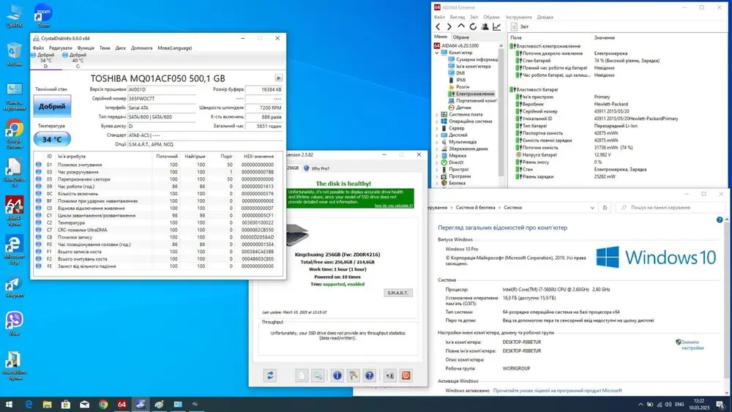This screenshot has height=412, width=732.
Task: Open Telegram from the desktop
Action: pyautogui.click(x=14, y=284)
